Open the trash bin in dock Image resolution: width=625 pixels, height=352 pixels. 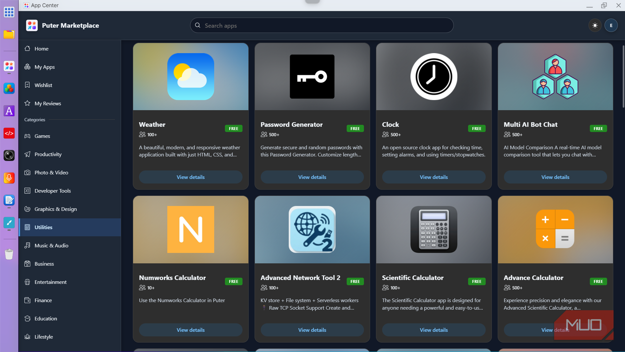(x=9, y=254)
